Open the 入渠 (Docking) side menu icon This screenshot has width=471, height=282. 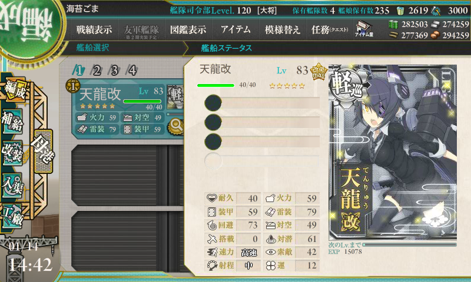pos(12,186)
